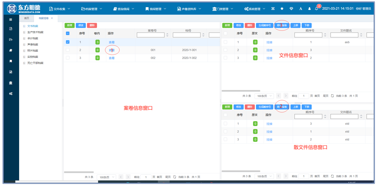This screenshot has height=187, width=378.
Task: Click the hamburger menu icon in sidebar
Action: pyautogui.click(x=11, y=20)
